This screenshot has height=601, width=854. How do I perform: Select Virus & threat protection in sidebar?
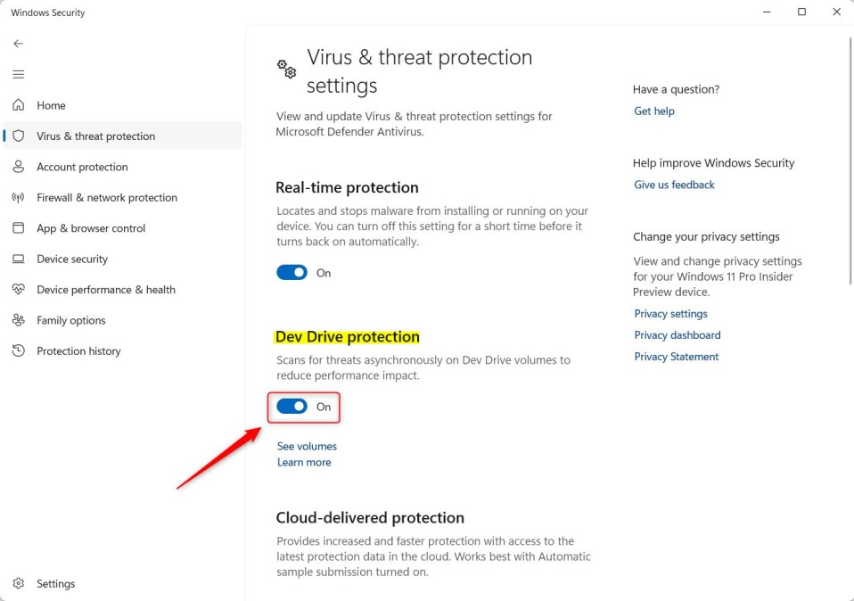95,136
